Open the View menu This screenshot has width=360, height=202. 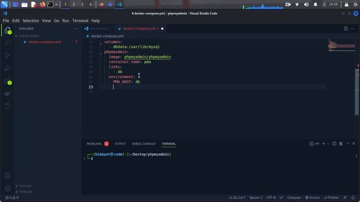coord(46,21)
